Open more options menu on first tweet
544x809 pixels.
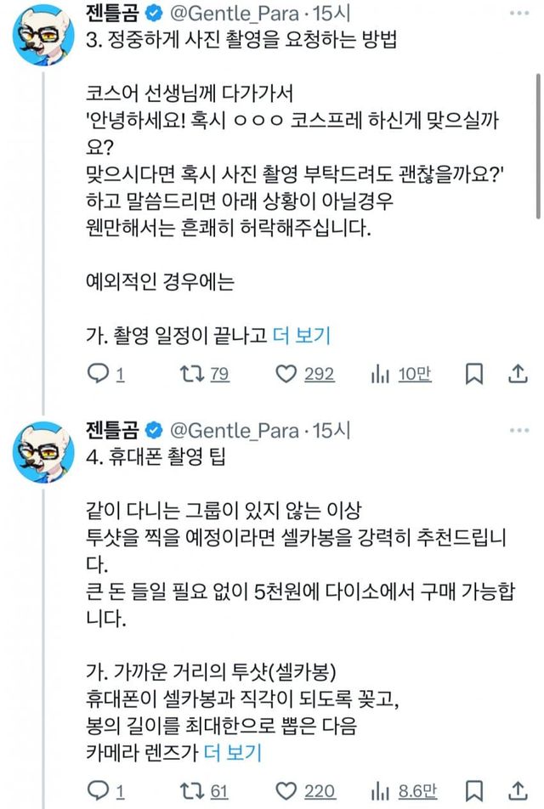click(515, 14)
